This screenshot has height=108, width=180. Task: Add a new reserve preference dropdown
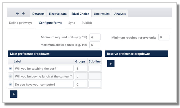[111, 64]
